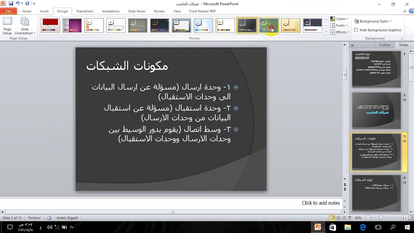414x233 pixels.
Task: Open the theme Effects dropdown
Action: [x=340, y=32]
